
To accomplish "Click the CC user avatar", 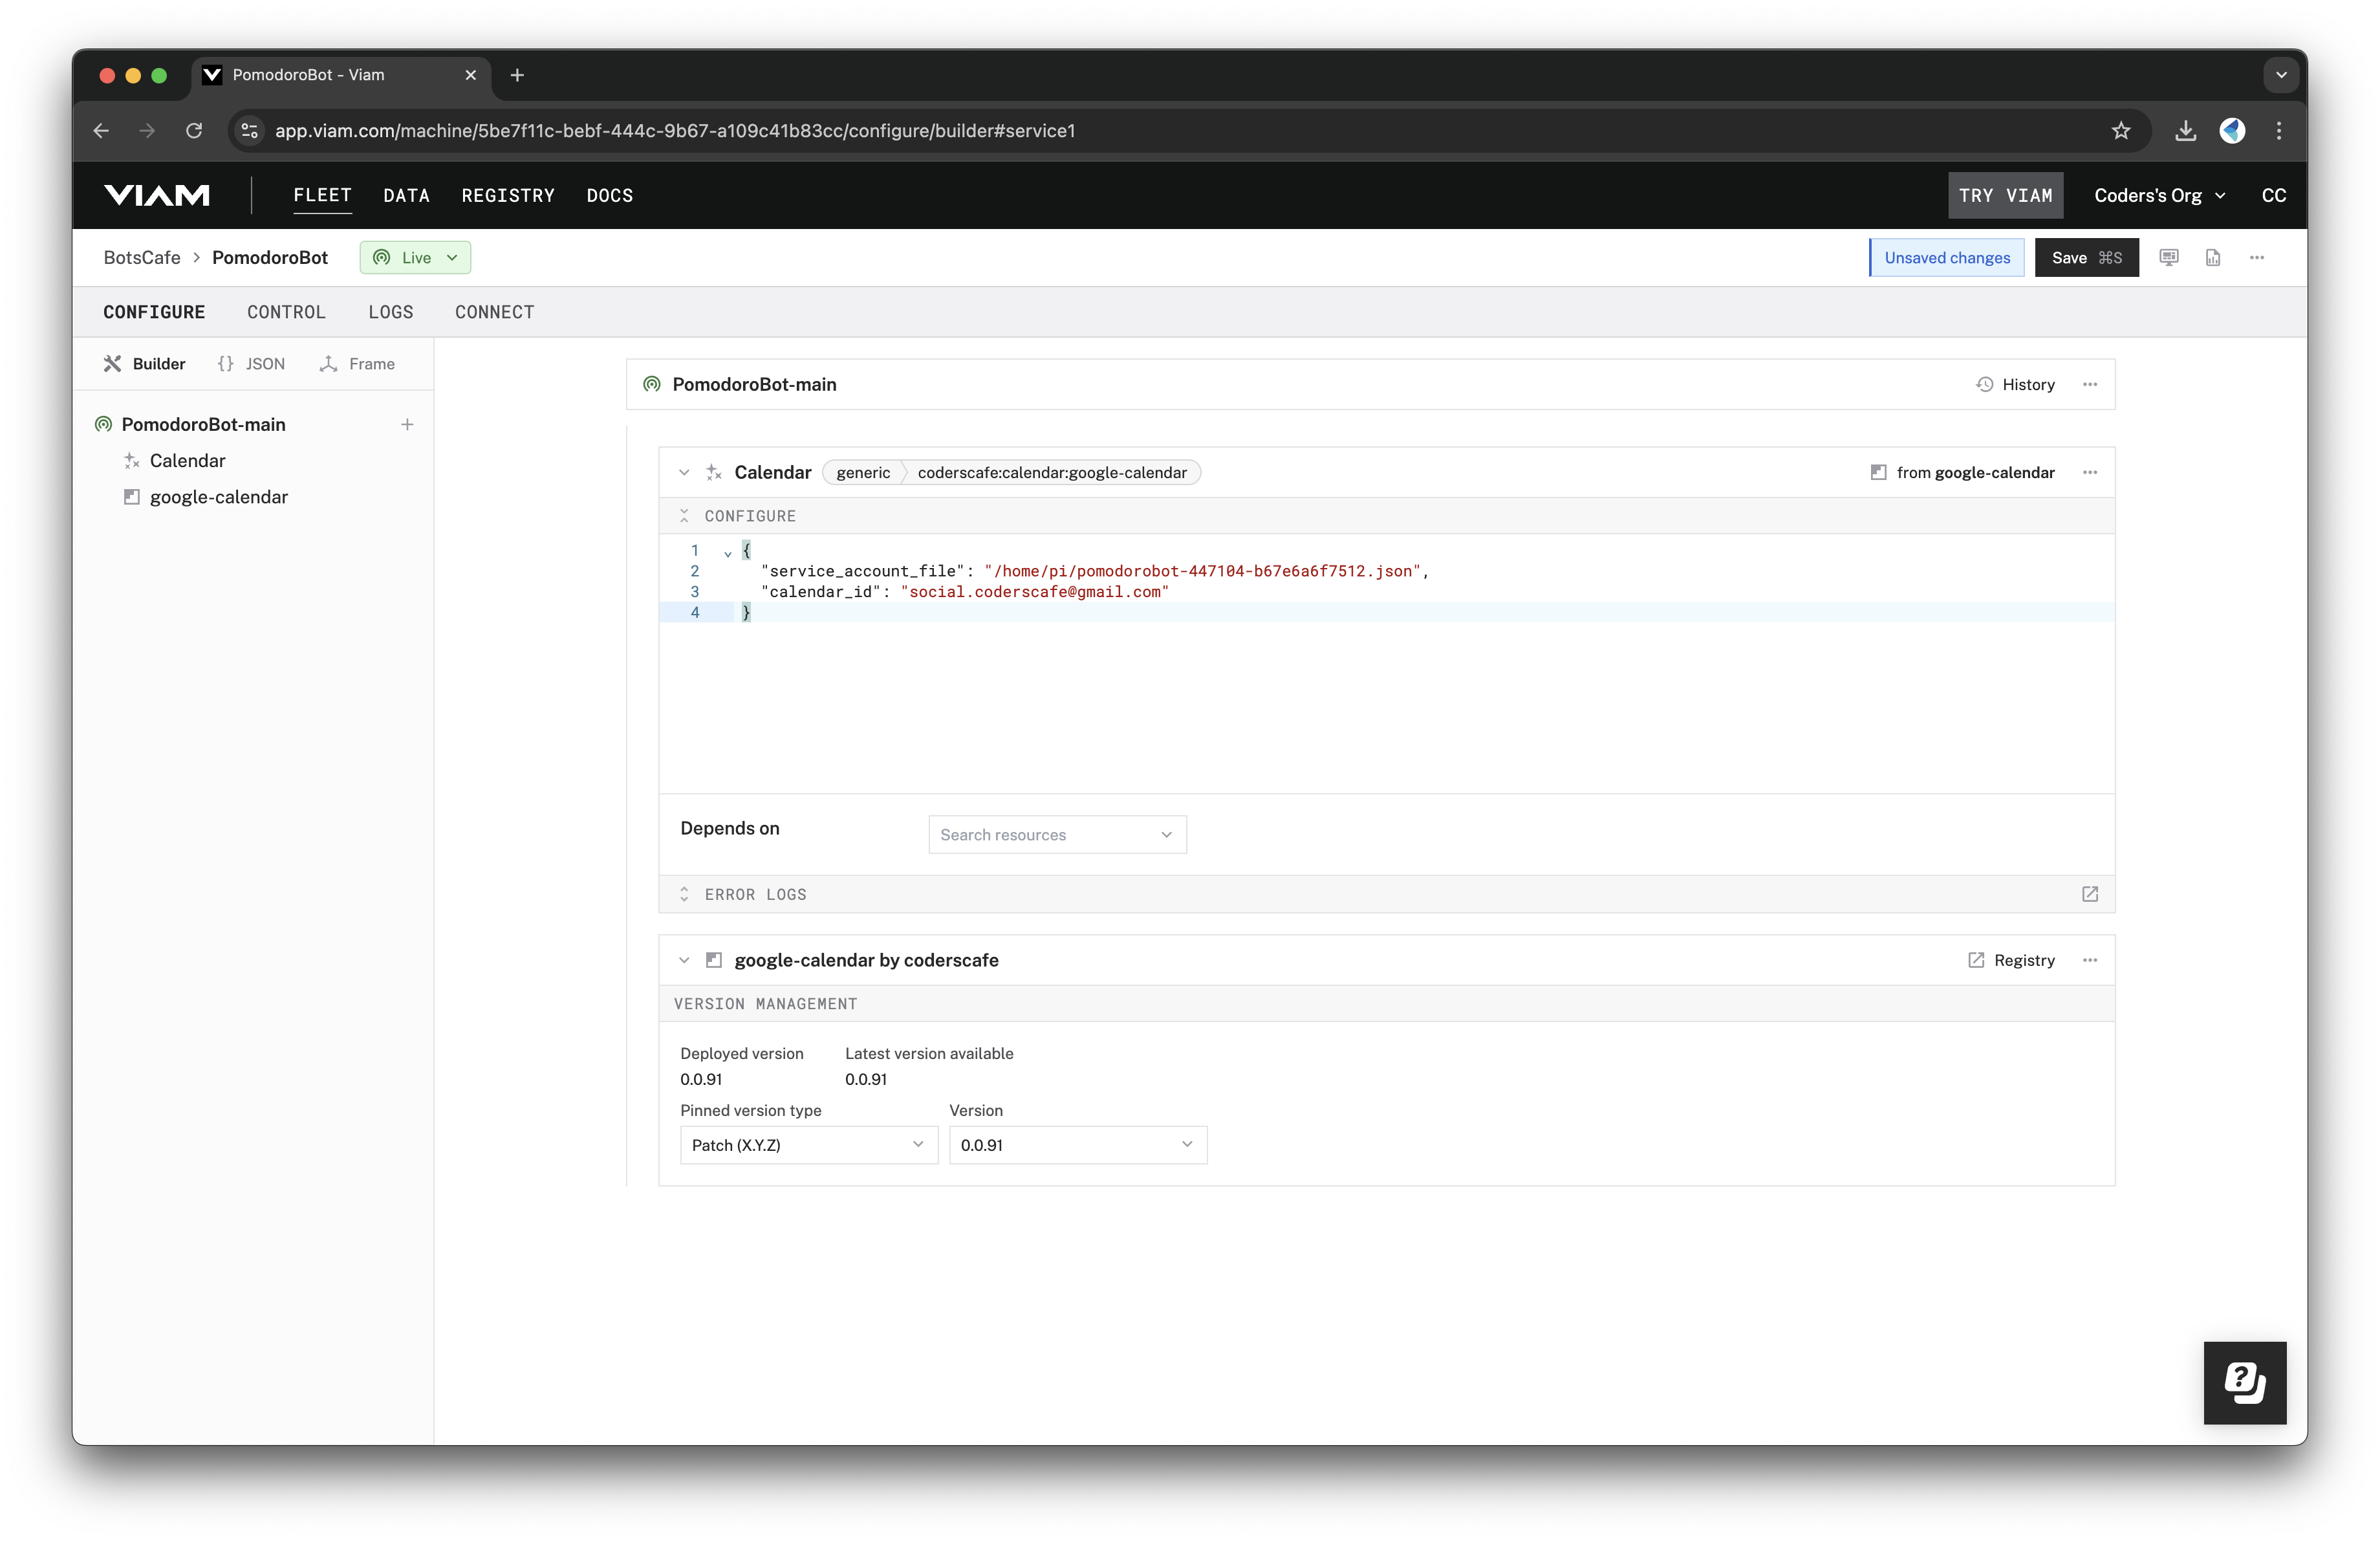I will click(2273, 195).
